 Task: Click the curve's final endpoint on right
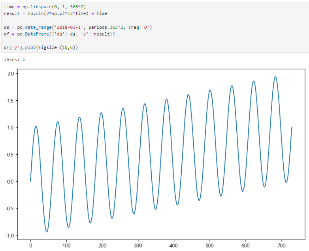pyautogui.click(x=292, y=127)
